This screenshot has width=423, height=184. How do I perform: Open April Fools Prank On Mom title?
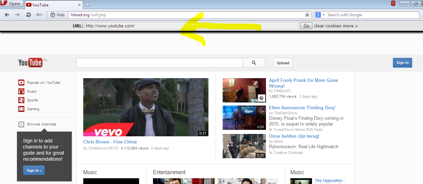304,83
